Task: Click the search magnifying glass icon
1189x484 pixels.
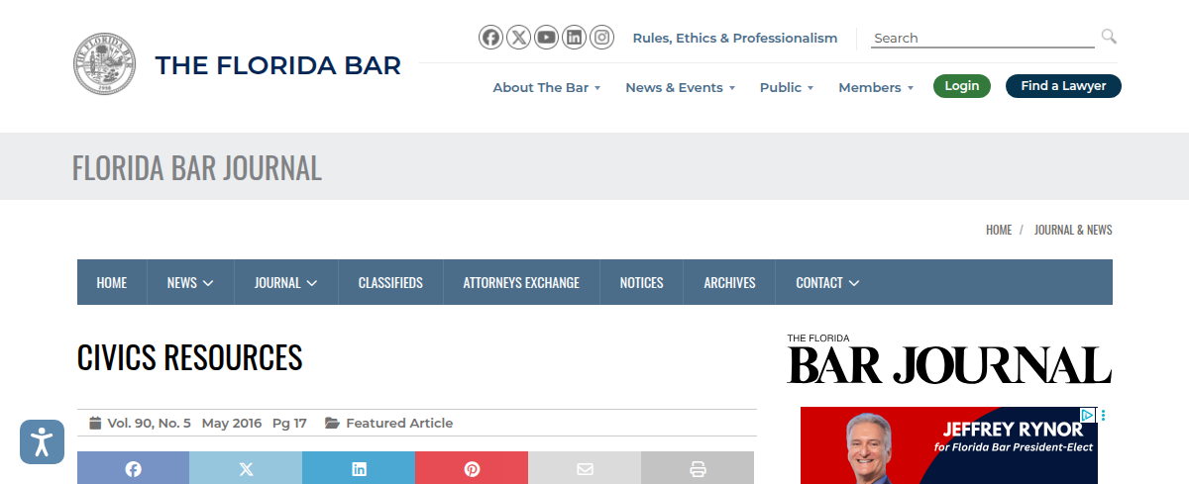Action: [x=1109, y=38]
